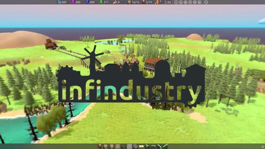
Task: Click the purple crystal resource icon
Action: (x=73, y=2)
